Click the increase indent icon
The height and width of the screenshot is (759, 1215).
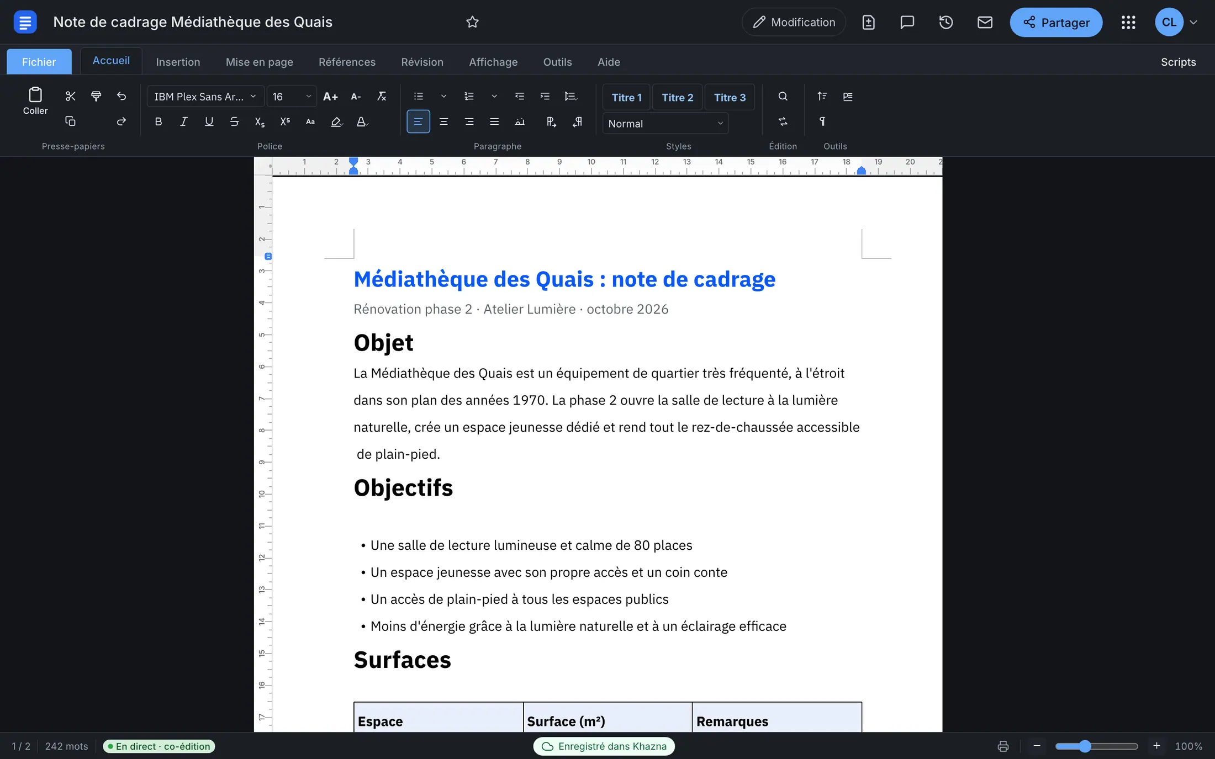coord(545,97)
